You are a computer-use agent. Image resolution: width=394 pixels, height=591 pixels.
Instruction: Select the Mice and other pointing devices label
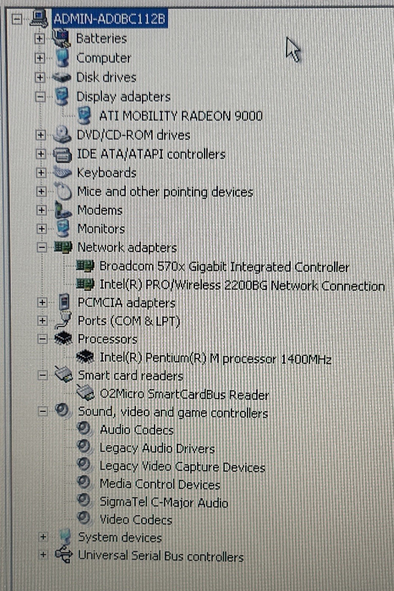[x=165, y=192]
